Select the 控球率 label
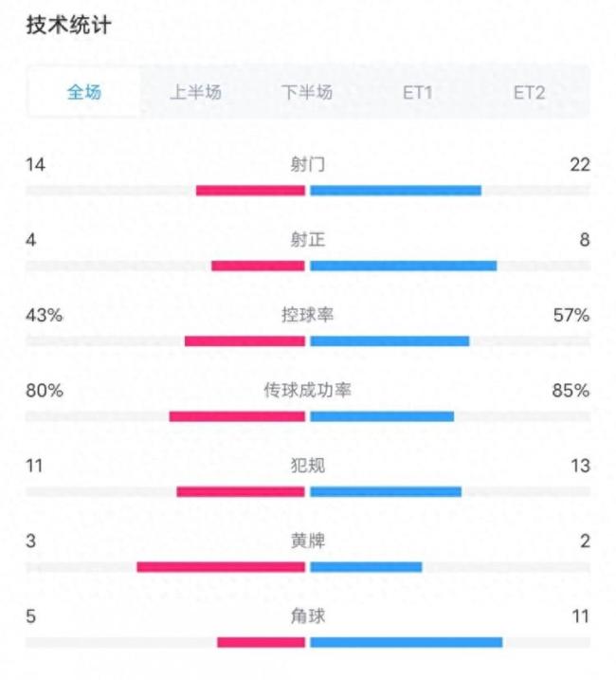 click(308, 315)
